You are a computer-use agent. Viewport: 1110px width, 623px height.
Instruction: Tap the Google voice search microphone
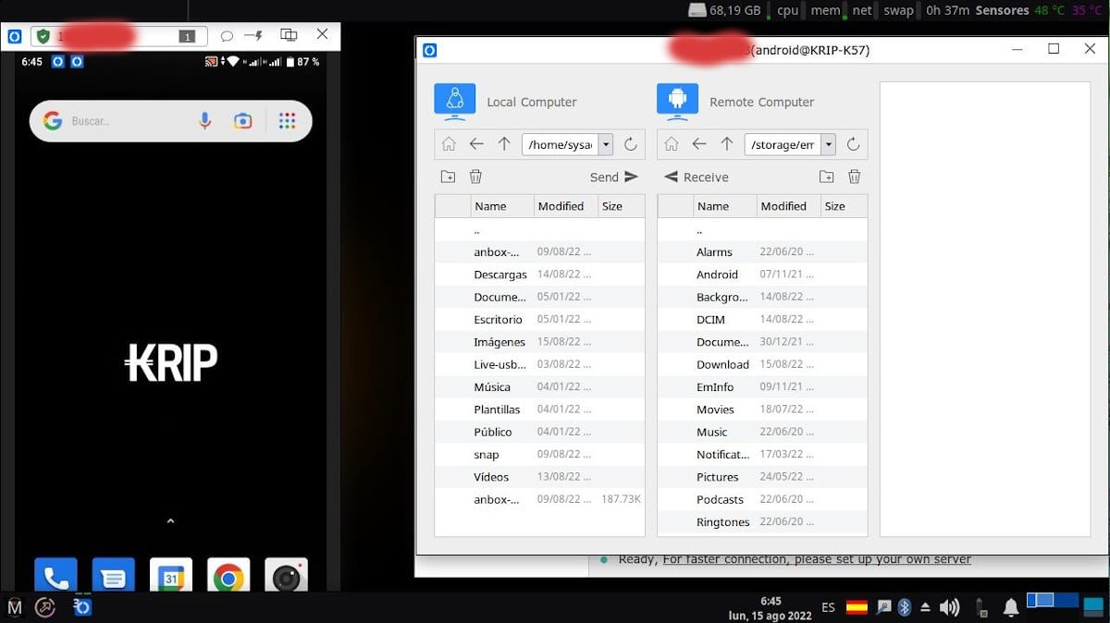(205, 121)
